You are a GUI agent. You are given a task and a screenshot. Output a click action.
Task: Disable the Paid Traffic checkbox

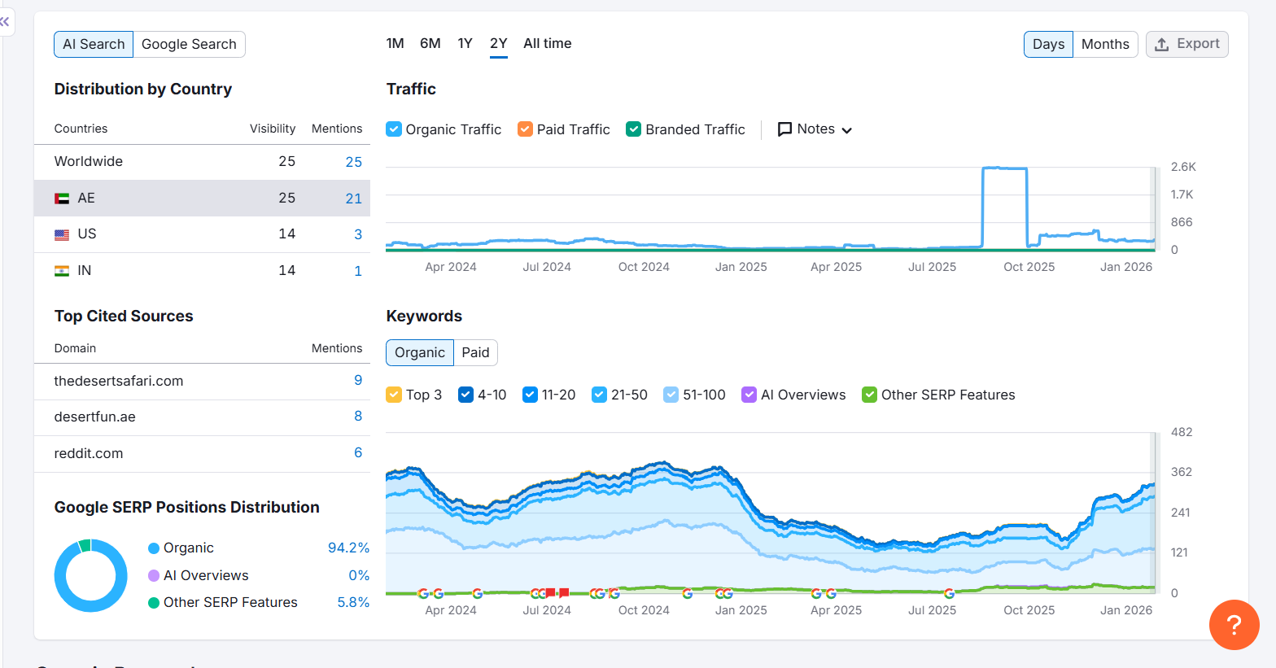tap(525, 129)
